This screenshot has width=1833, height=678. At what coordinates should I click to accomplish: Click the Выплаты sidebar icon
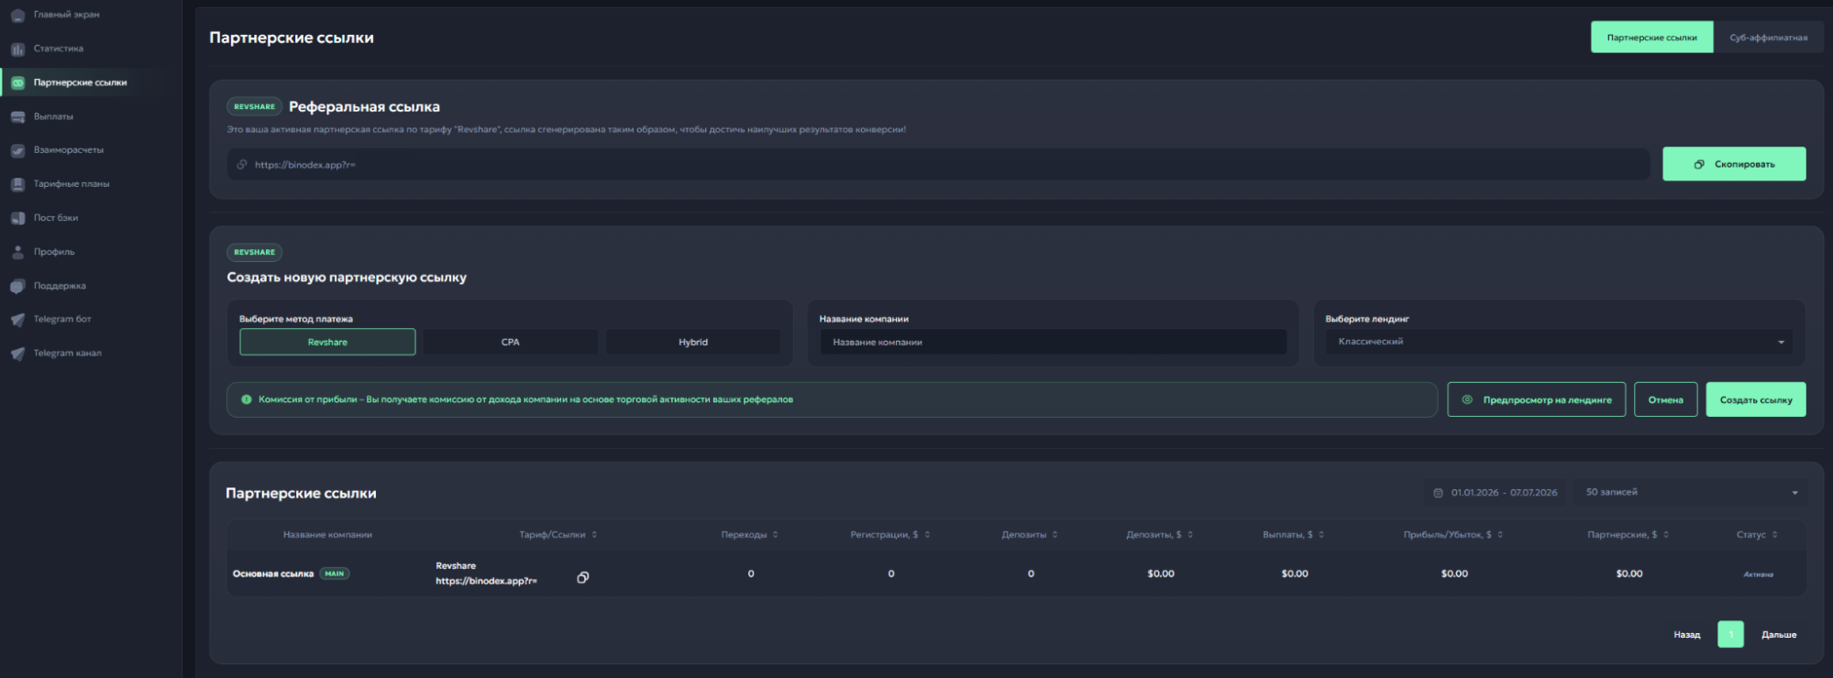pos(17,116)
